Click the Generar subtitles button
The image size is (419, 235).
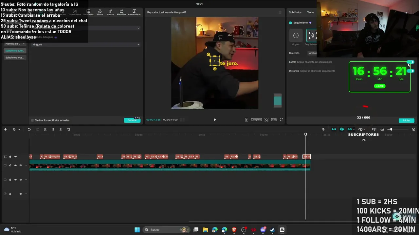click(x=132, y=120)
